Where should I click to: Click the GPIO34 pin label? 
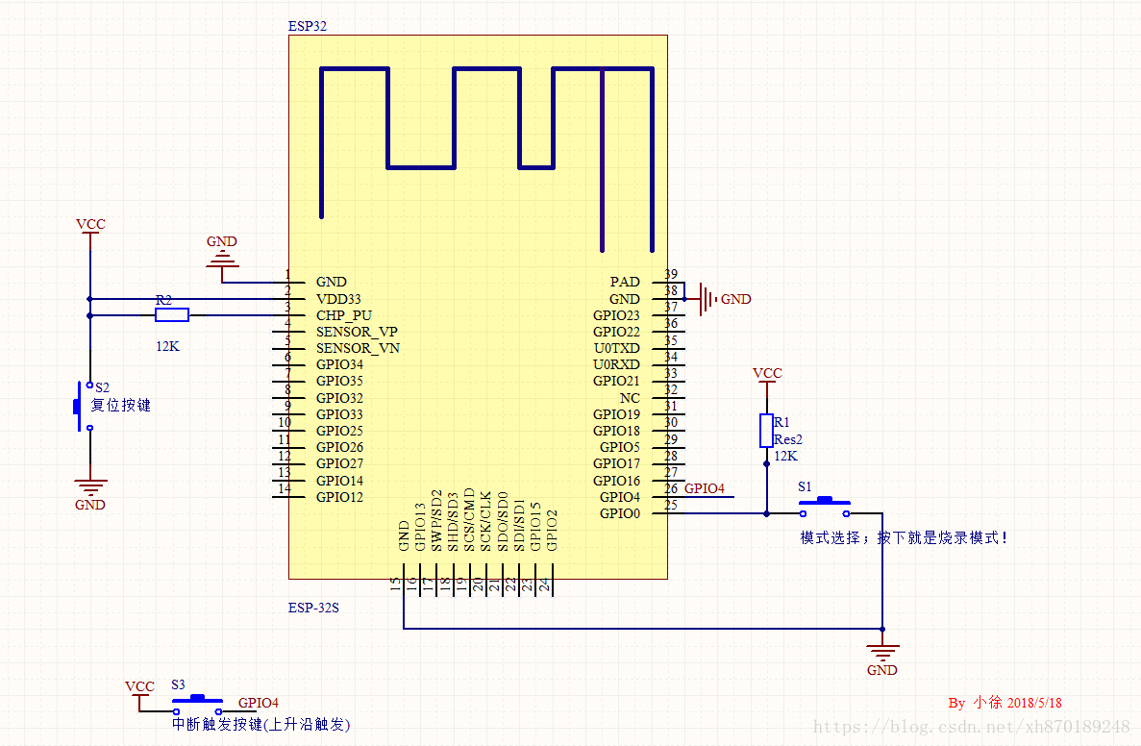(340, 364)
